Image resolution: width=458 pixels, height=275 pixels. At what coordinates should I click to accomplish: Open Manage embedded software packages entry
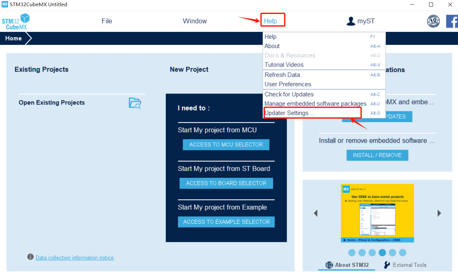coord(324,104)
